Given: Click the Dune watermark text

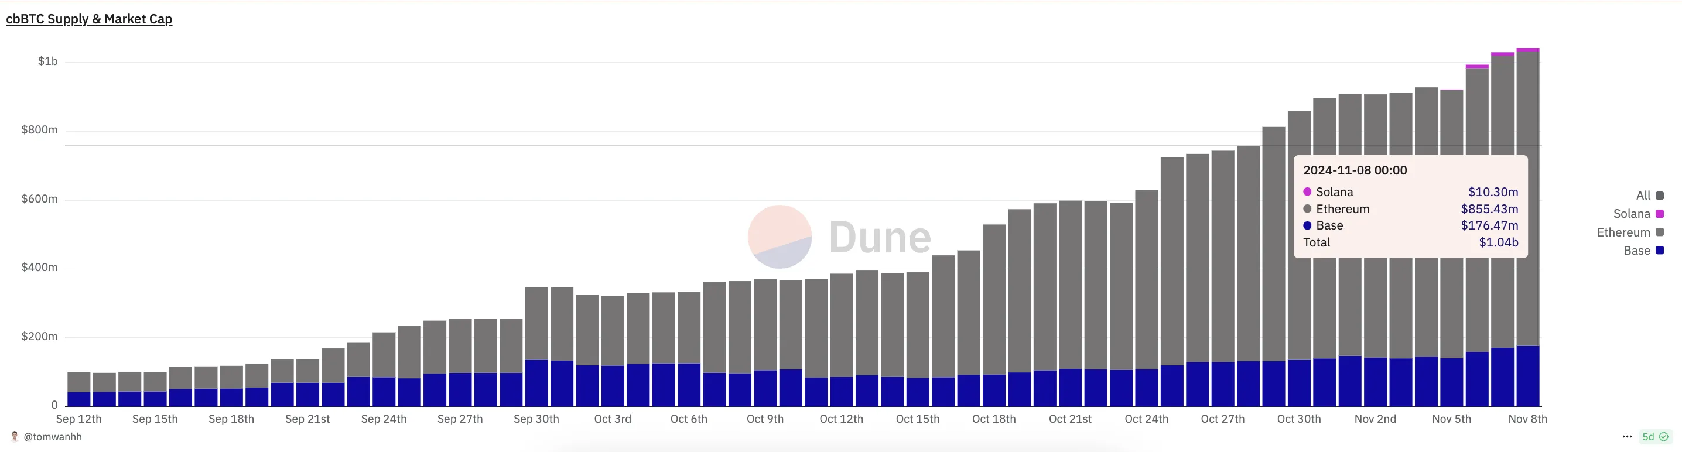Looking at the screenshot, I should click(880, 237).
